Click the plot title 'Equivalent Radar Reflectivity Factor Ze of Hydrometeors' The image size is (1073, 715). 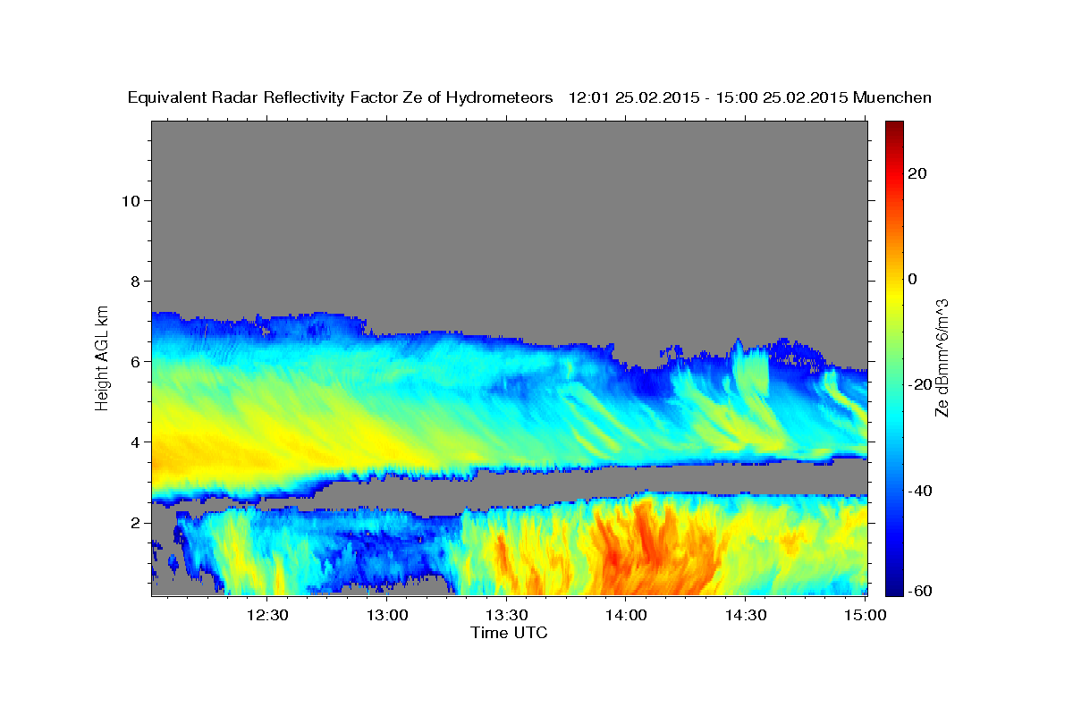341,98
